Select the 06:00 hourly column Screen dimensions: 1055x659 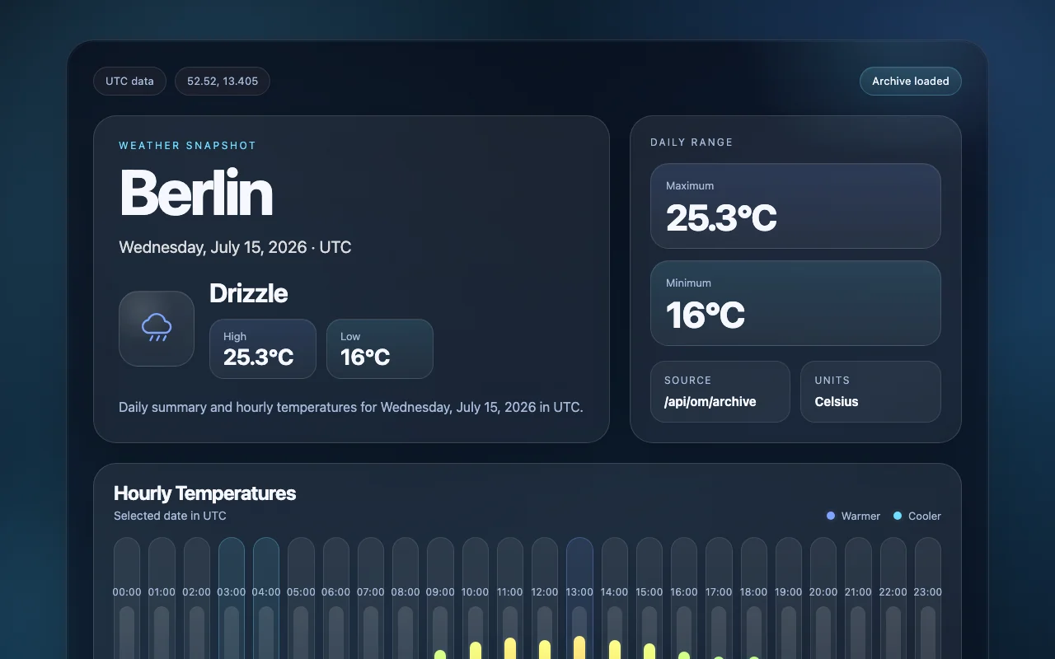[x=336, y=598]
